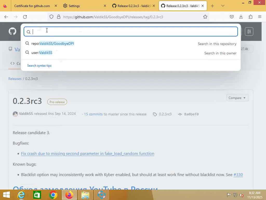Screen dimensions: 266x200
Task: Select the user:ValdikSS search suggestion
Action: coord(131,53)
